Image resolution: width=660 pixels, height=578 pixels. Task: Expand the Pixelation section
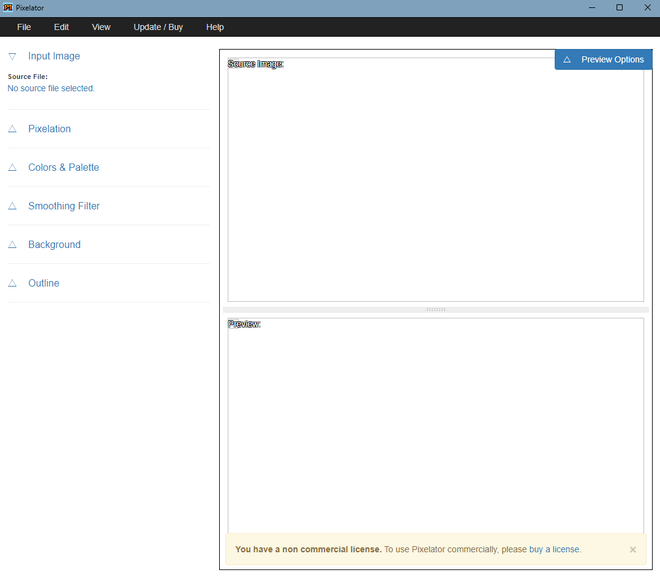tap(49, 129)
